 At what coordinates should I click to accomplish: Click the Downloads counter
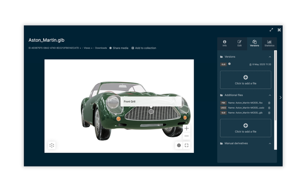(x=100, y=48)
